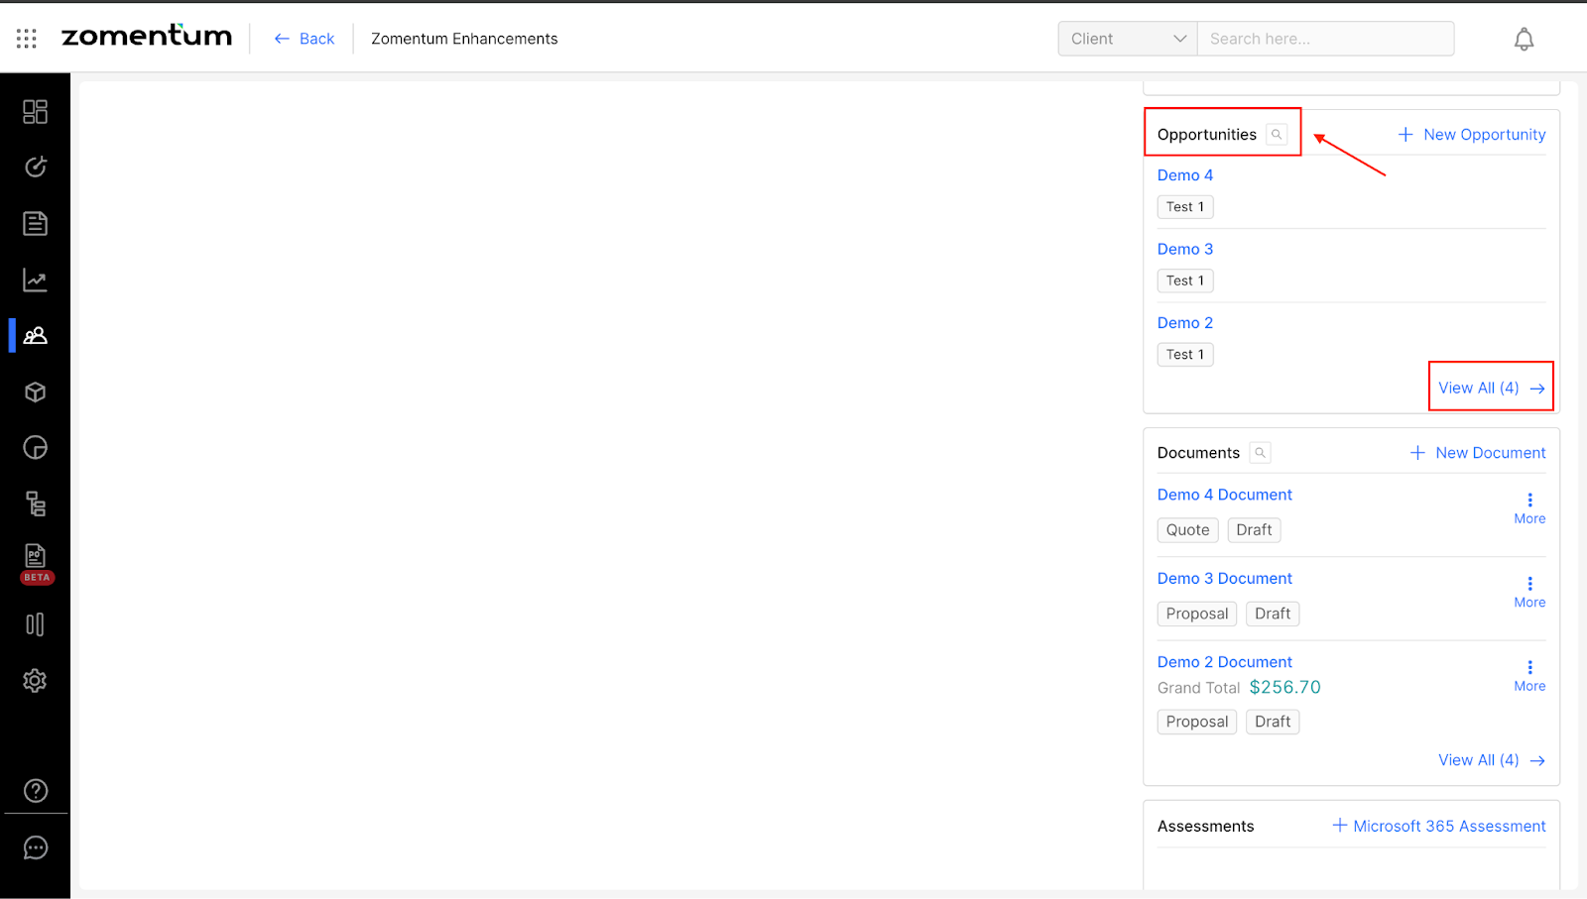The width and height of the screenshot is (1587, 899).
Task: Open the Demo 4 Document
Action: pyautogui.click(x=1225, y=495)
